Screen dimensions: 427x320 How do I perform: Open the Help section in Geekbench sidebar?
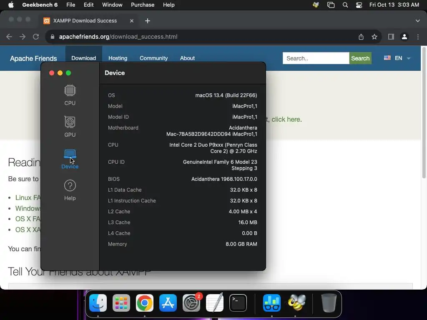tap(70, 190)
